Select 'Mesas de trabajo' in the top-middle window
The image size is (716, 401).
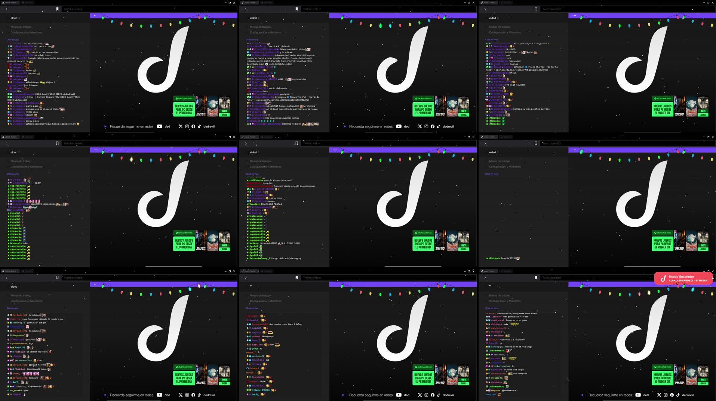260,27
